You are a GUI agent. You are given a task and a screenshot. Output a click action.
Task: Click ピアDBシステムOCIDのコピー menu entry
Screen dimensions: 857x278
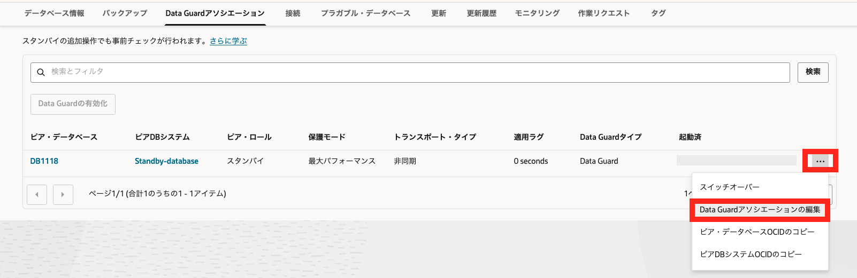(x=751, y=255)
